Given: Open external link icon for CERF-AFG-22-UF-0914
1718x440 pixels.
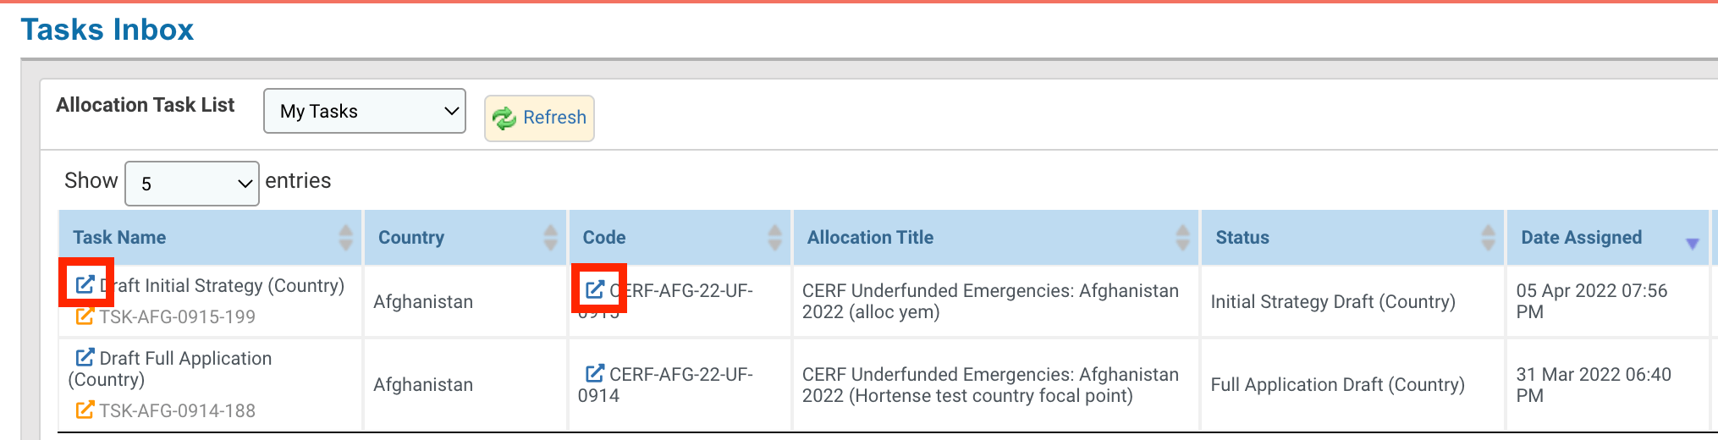Looking at the screenshot, I should (x=595, y=373).
